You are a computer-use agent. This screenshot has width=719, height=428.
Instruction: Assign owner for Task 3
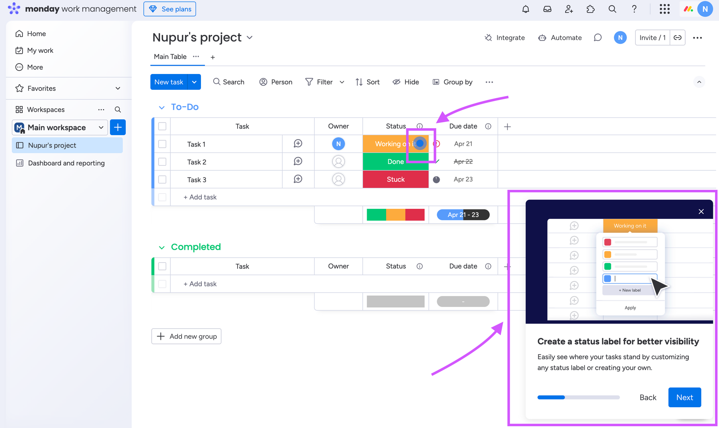[338, 179]
